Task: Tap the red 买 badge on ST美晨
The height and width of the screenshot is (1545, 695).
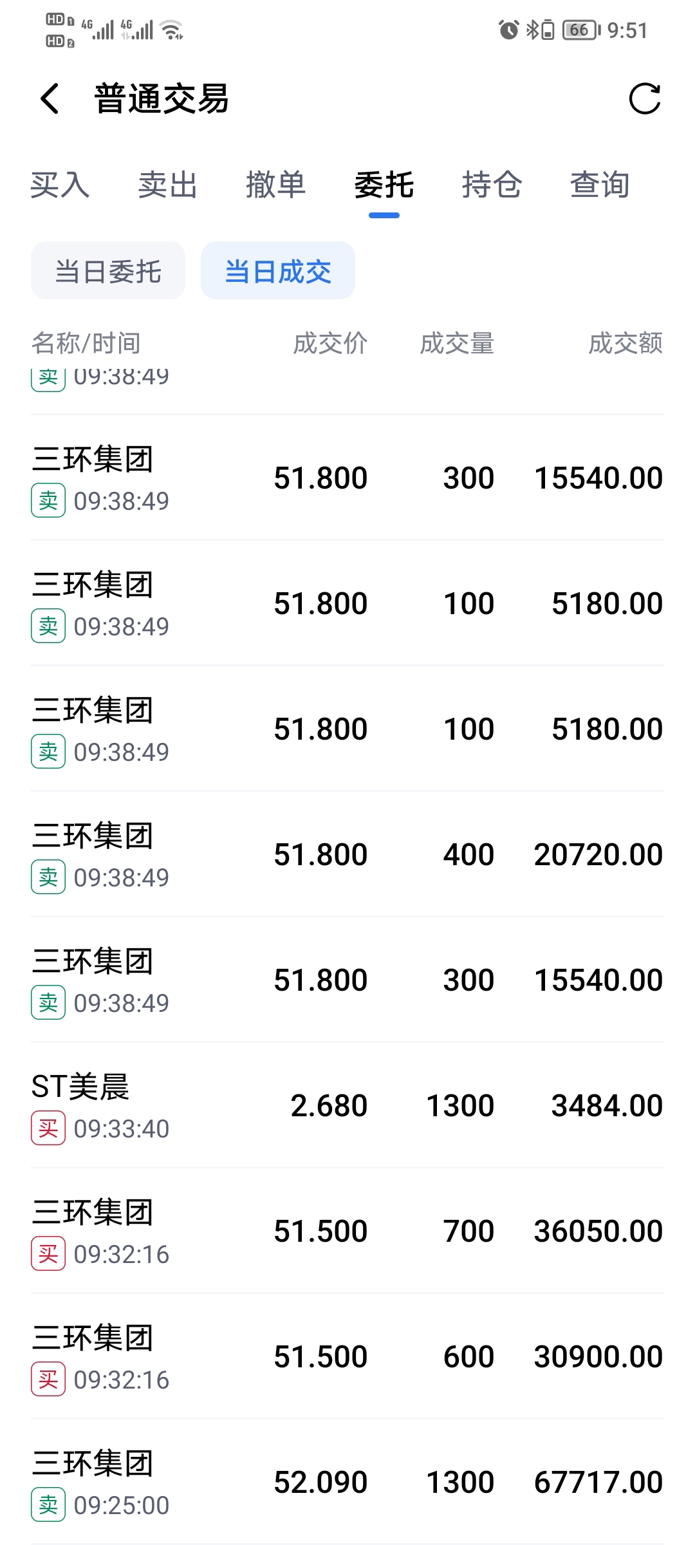Action: (x=48, y=1128)
